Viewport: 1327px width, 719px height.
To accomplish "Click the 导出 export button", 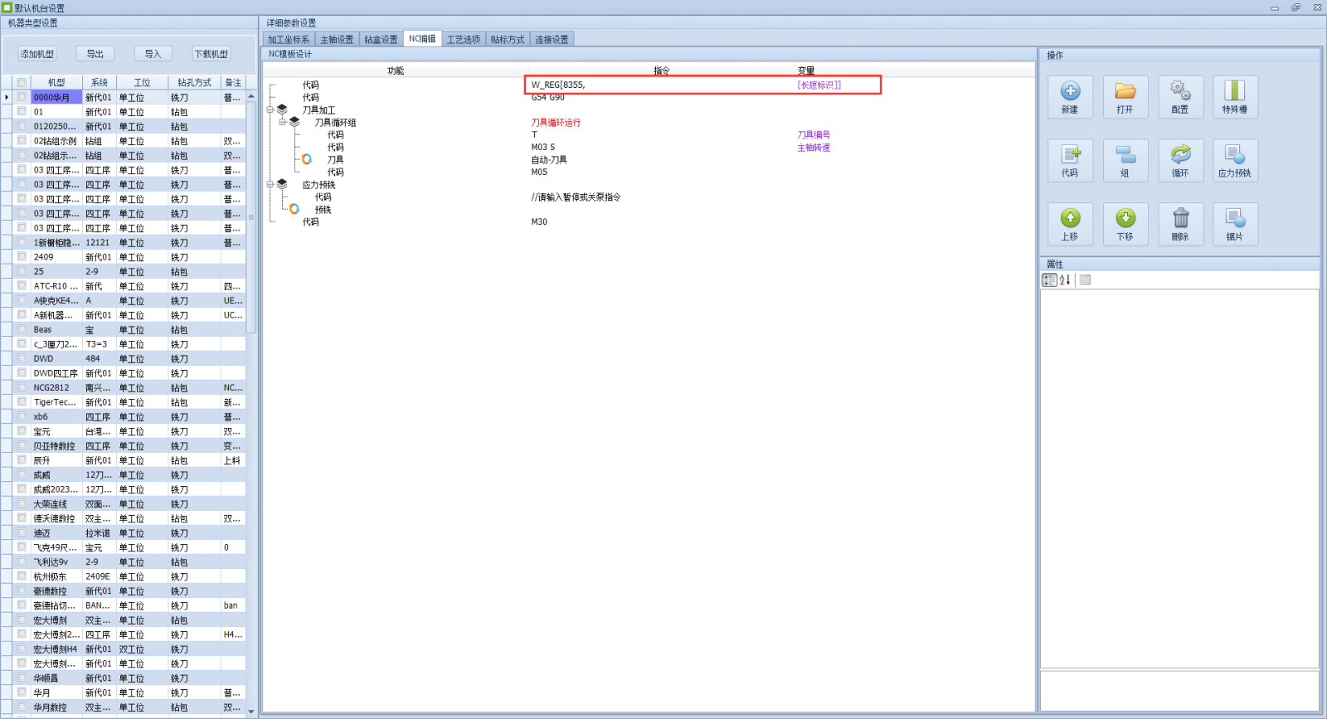I will pos(95,54).
